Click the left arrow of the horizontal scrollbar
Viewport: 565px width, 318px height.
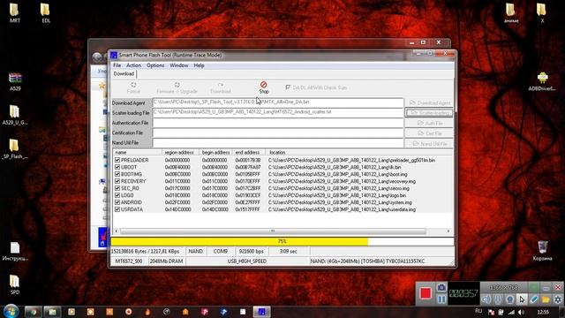116,231
